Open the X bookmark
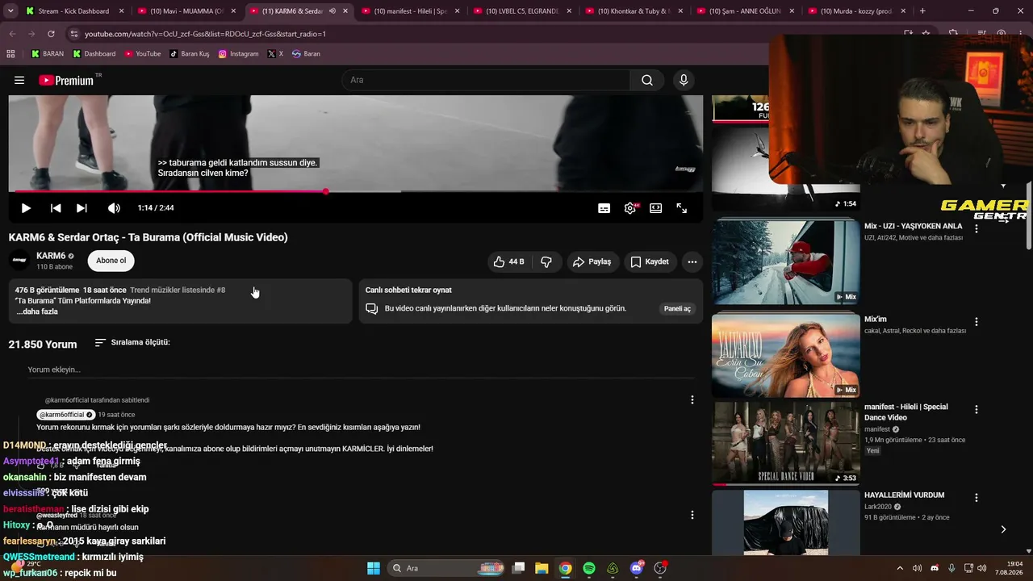This screenshot has width=1033, height=581. point(275,54)
